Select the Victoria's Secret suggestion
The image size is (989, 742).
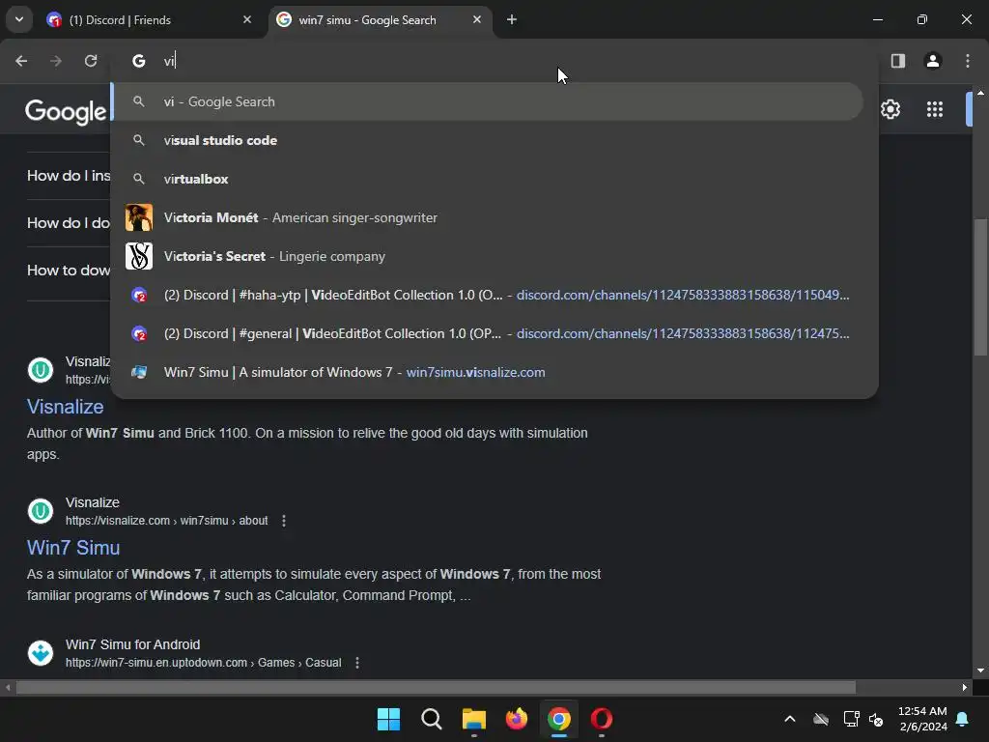tap(487, 256)
